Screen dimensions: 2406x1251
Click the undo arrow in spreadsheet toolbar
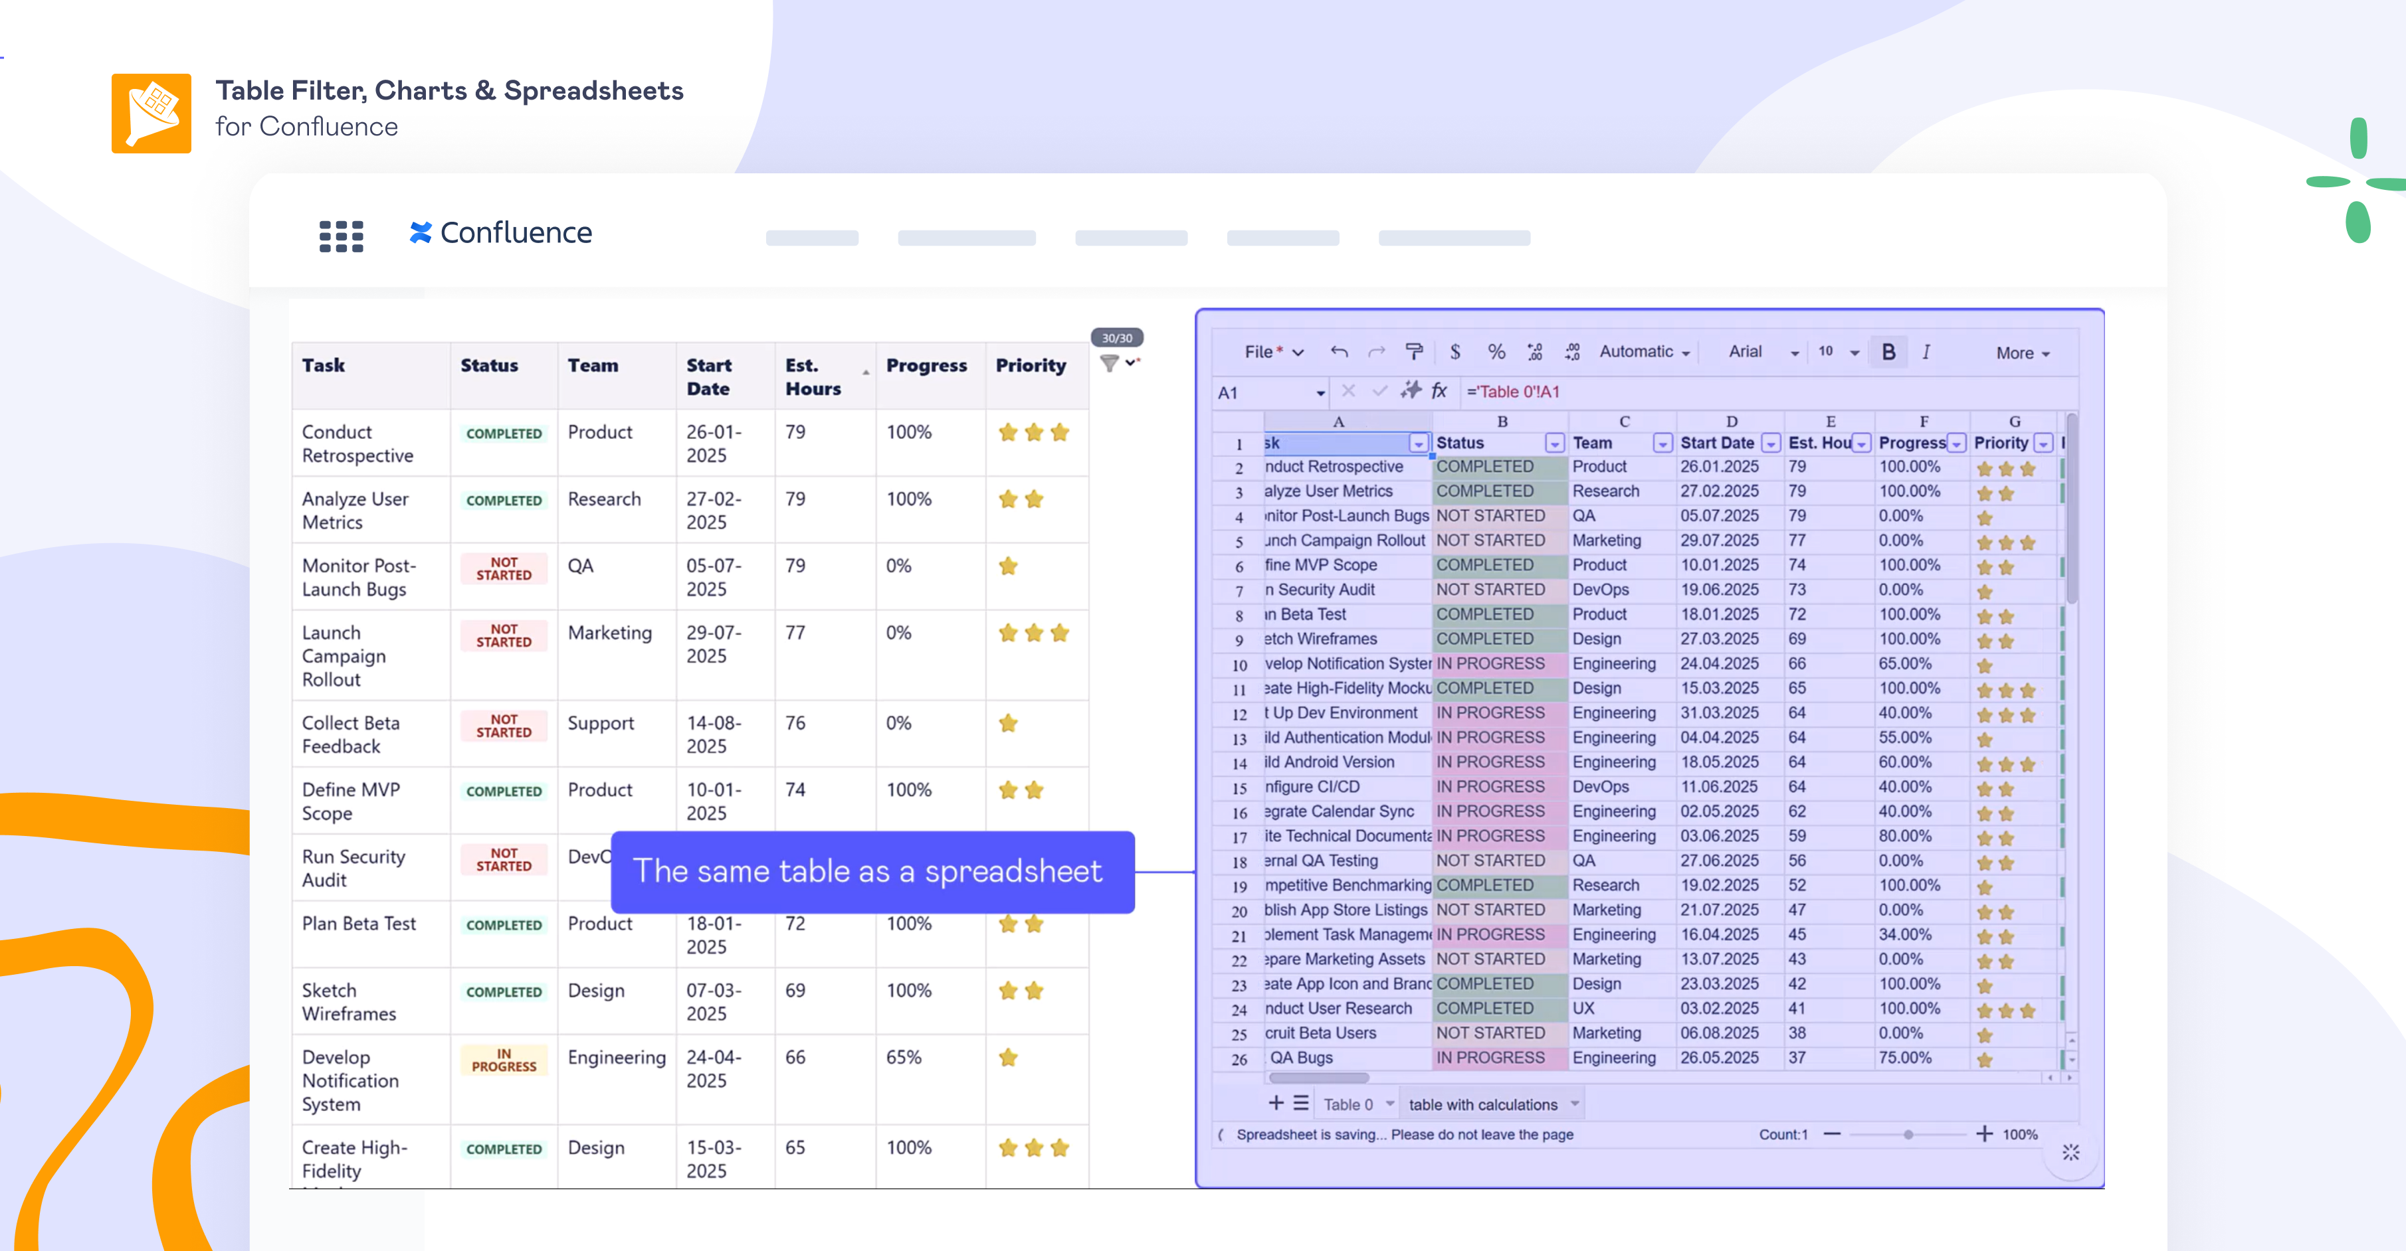tap(1338, 352)
